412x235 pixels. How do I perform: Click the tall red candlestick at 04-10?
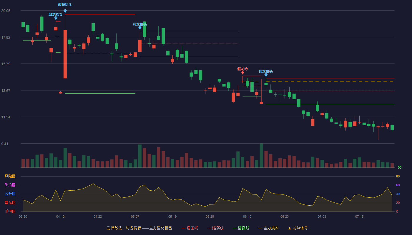tap(65, 54)
